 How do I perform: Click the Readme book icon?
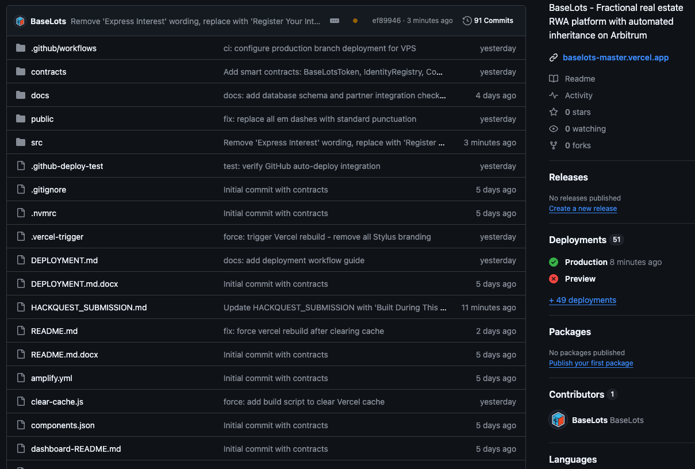554,79
